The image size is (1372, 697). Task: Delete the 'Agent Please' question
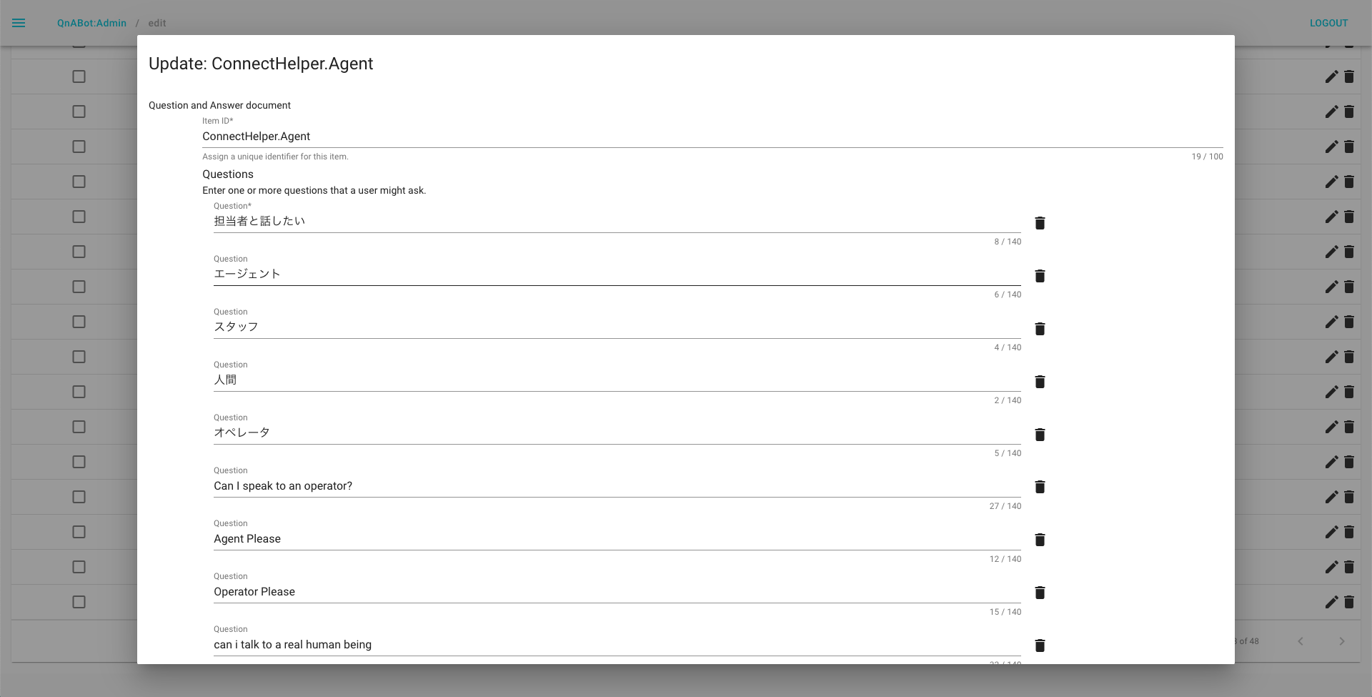click(1040, 540)
